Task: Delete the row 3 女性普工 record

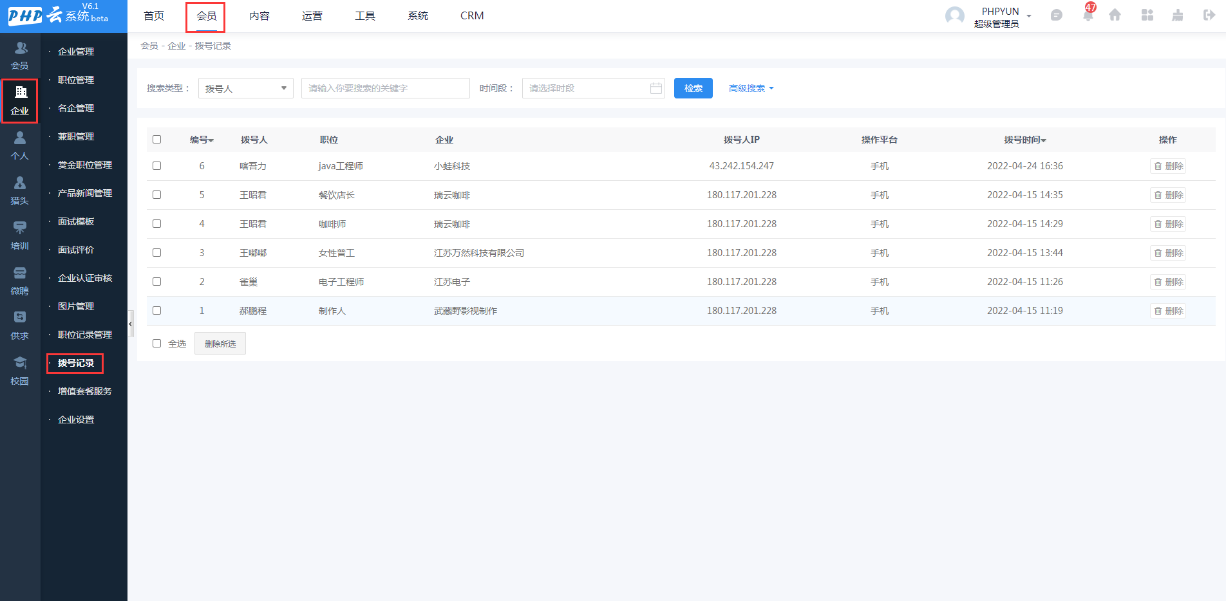Action: [1168, 253]
